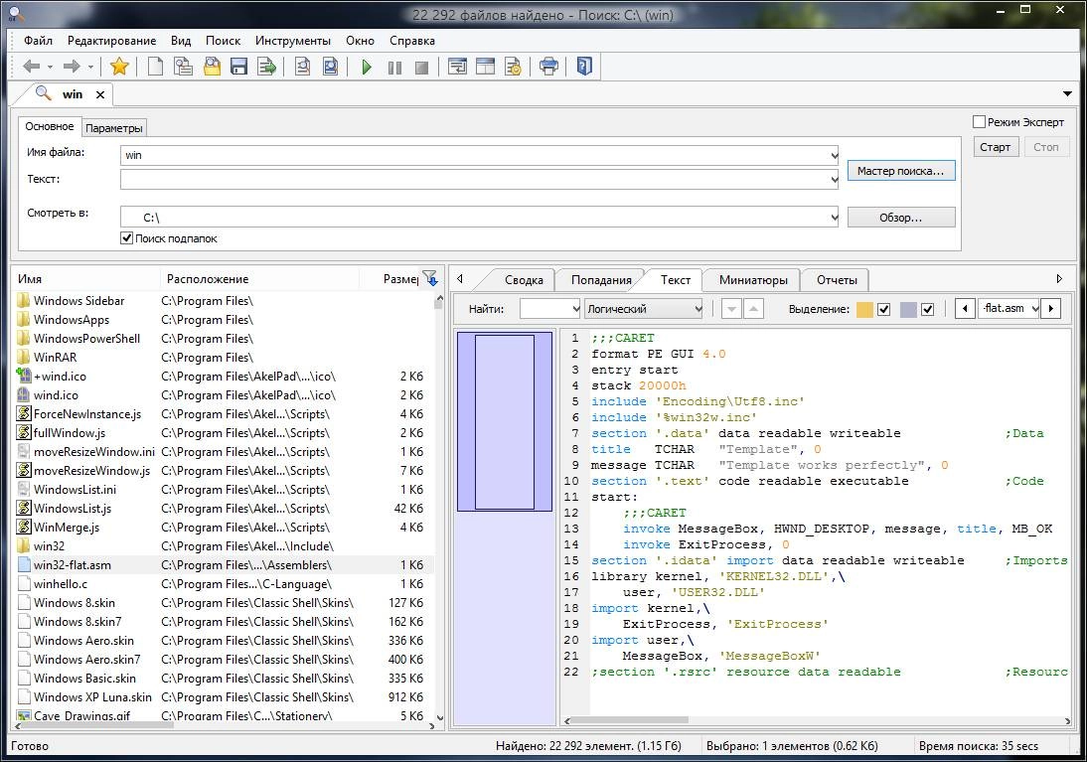Expand the 'Смотреть в' location dropdown
This screenshot has width=1087, height=762.
pyautogui.click(x=834, y=217)
